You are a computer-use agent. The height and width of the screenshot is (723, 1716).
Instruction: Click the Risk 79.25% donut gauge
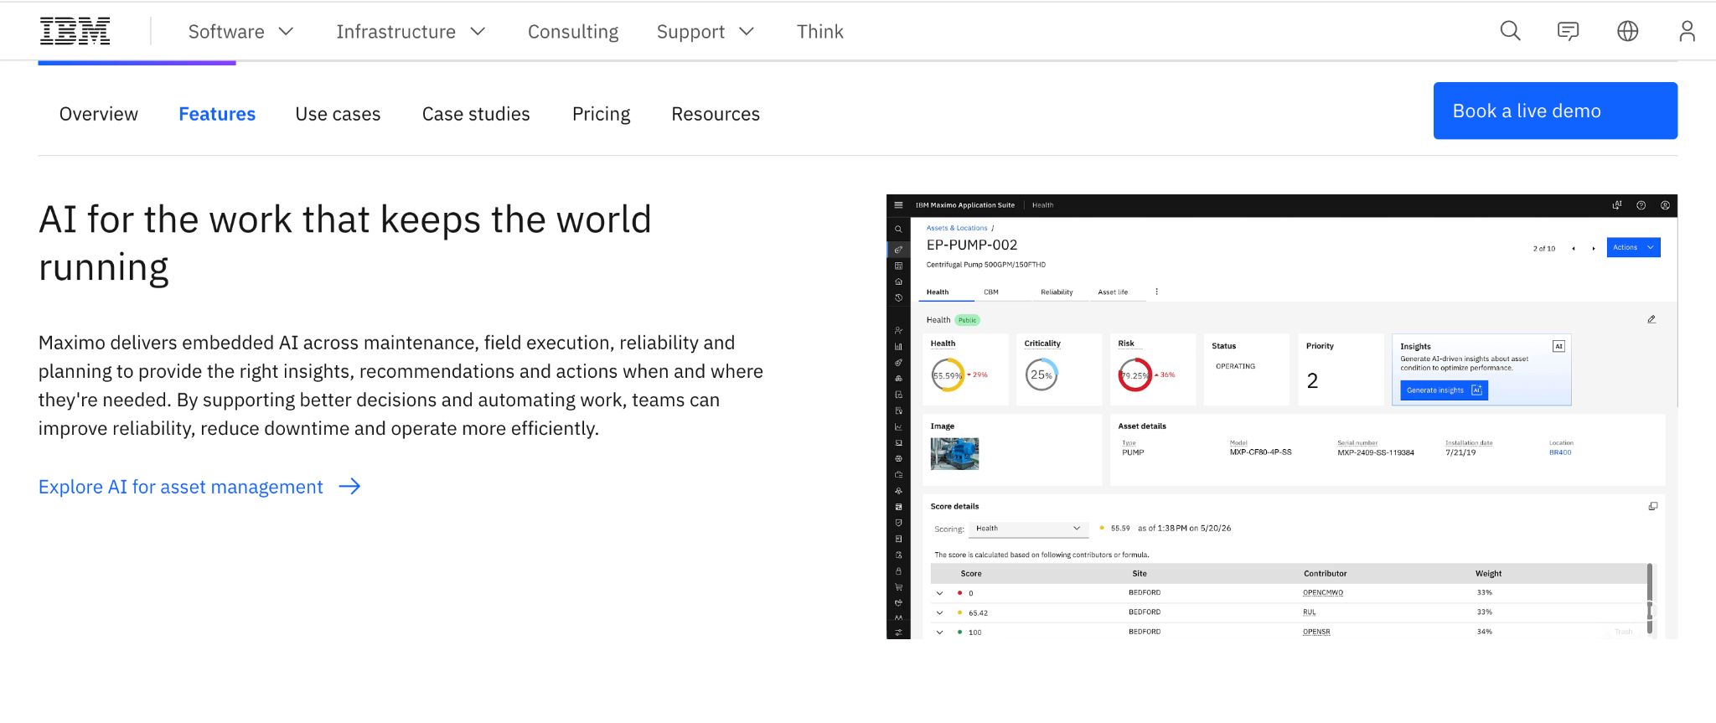[1135, 375]
